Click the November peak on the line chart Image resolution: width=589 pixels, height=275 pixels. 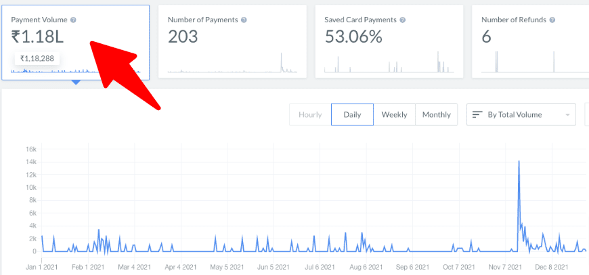[519, 161]
